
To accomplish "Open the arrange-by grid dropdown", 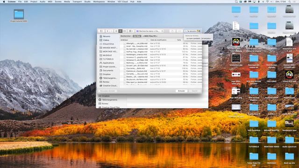I will 131,31.
